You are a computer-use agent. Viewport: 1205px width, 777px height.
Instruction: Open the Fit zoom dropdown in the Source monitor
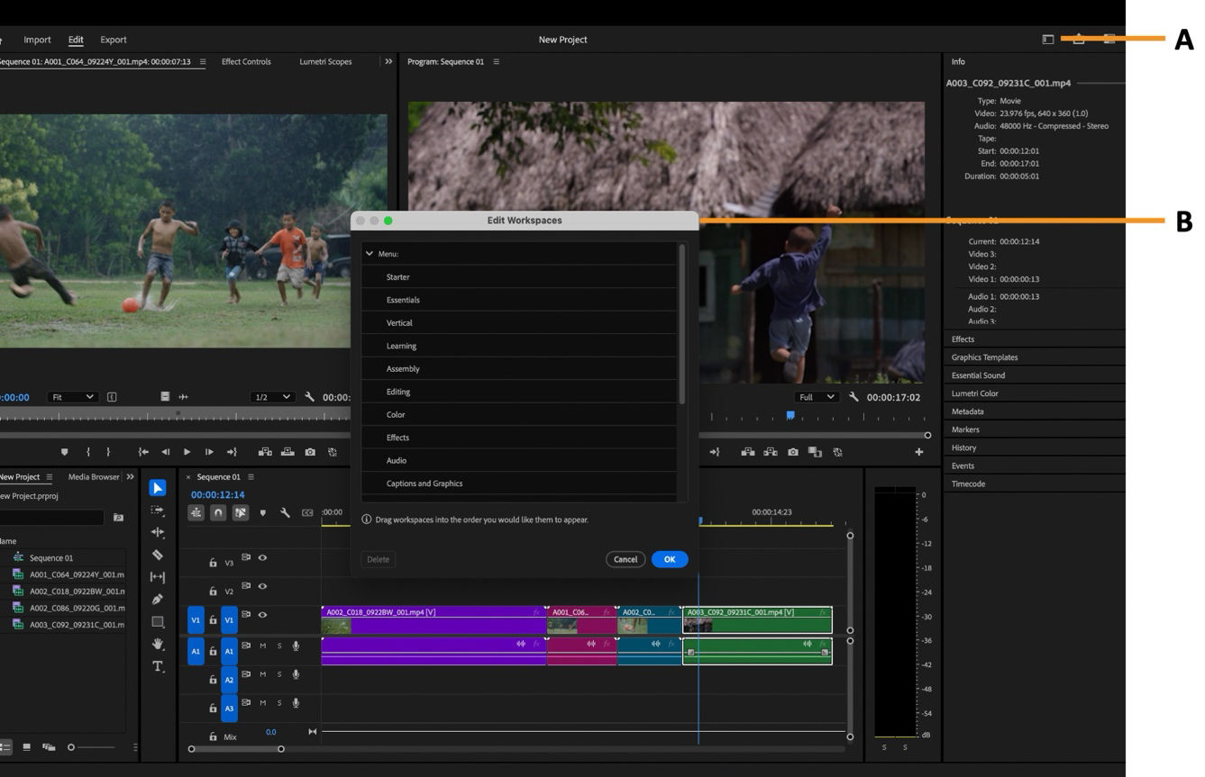click(72, 396)
